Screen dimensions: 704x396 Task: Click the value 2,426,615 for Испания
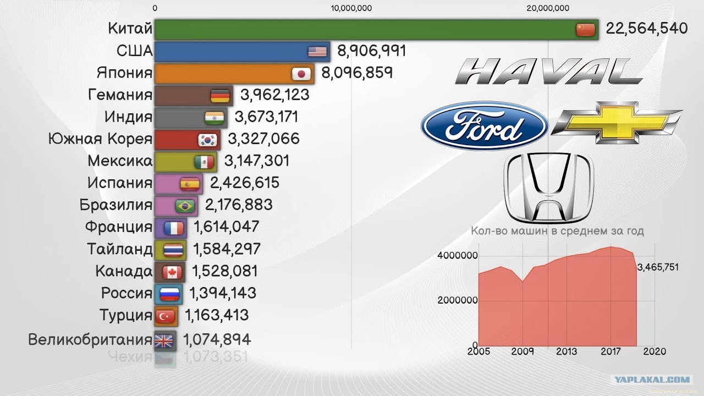click(x=245, y=183)
